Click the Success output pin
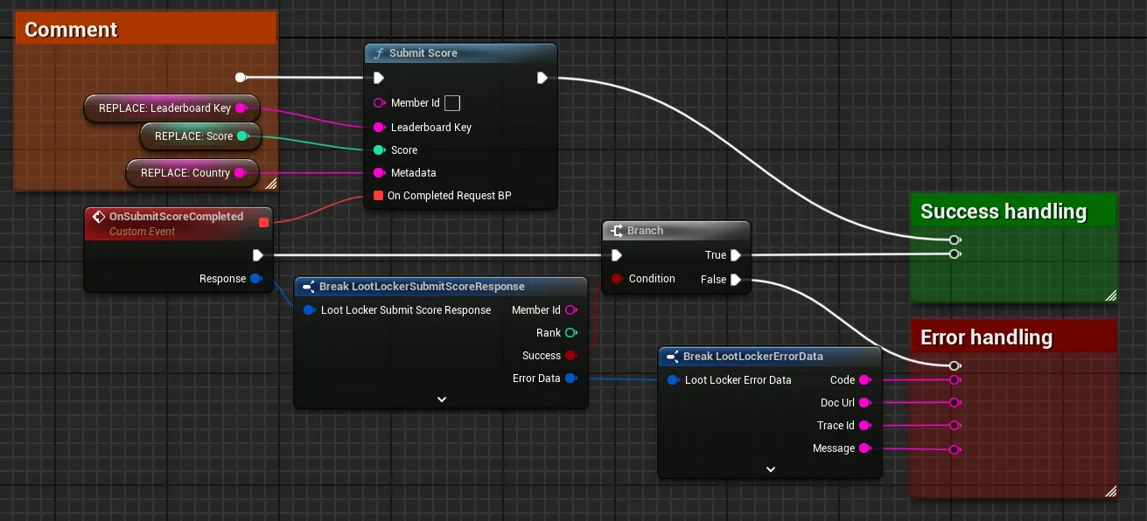 point(570,355)
